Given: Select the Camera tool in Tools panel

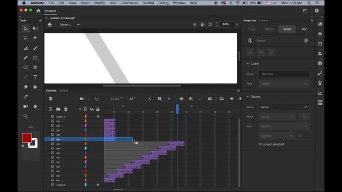Looking at the screenshot, I should [26, 106].
